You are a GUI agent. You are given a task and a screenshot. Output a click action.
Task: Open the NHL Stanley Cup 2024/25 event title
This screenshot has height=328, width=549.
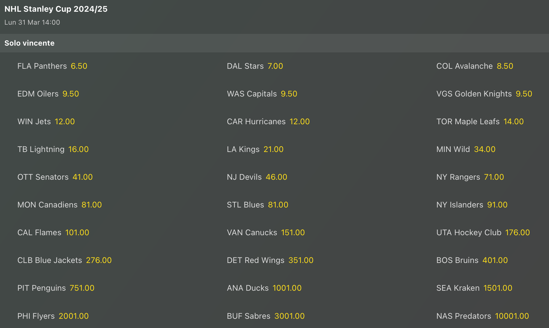(x=56, y=9)
